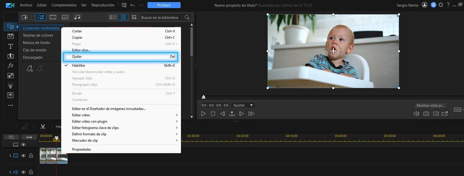Show all media types in library
Screen dimensions: 464x176
tap(41, 17)
